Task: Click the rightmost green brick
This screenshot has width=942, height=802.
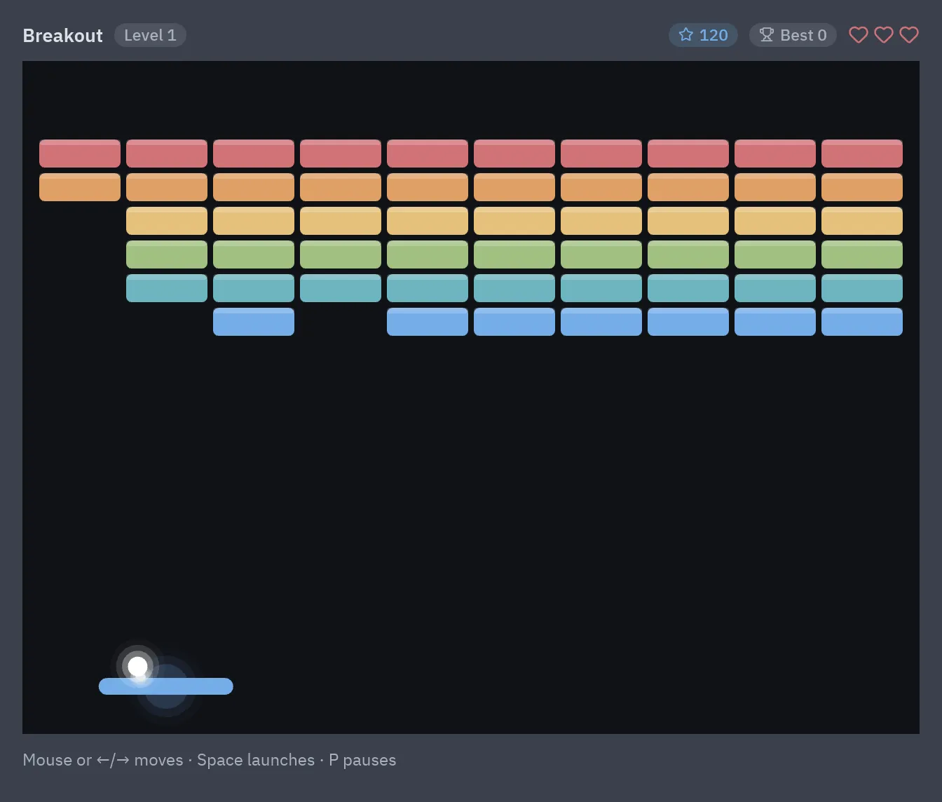Action: tap(862, 254)
